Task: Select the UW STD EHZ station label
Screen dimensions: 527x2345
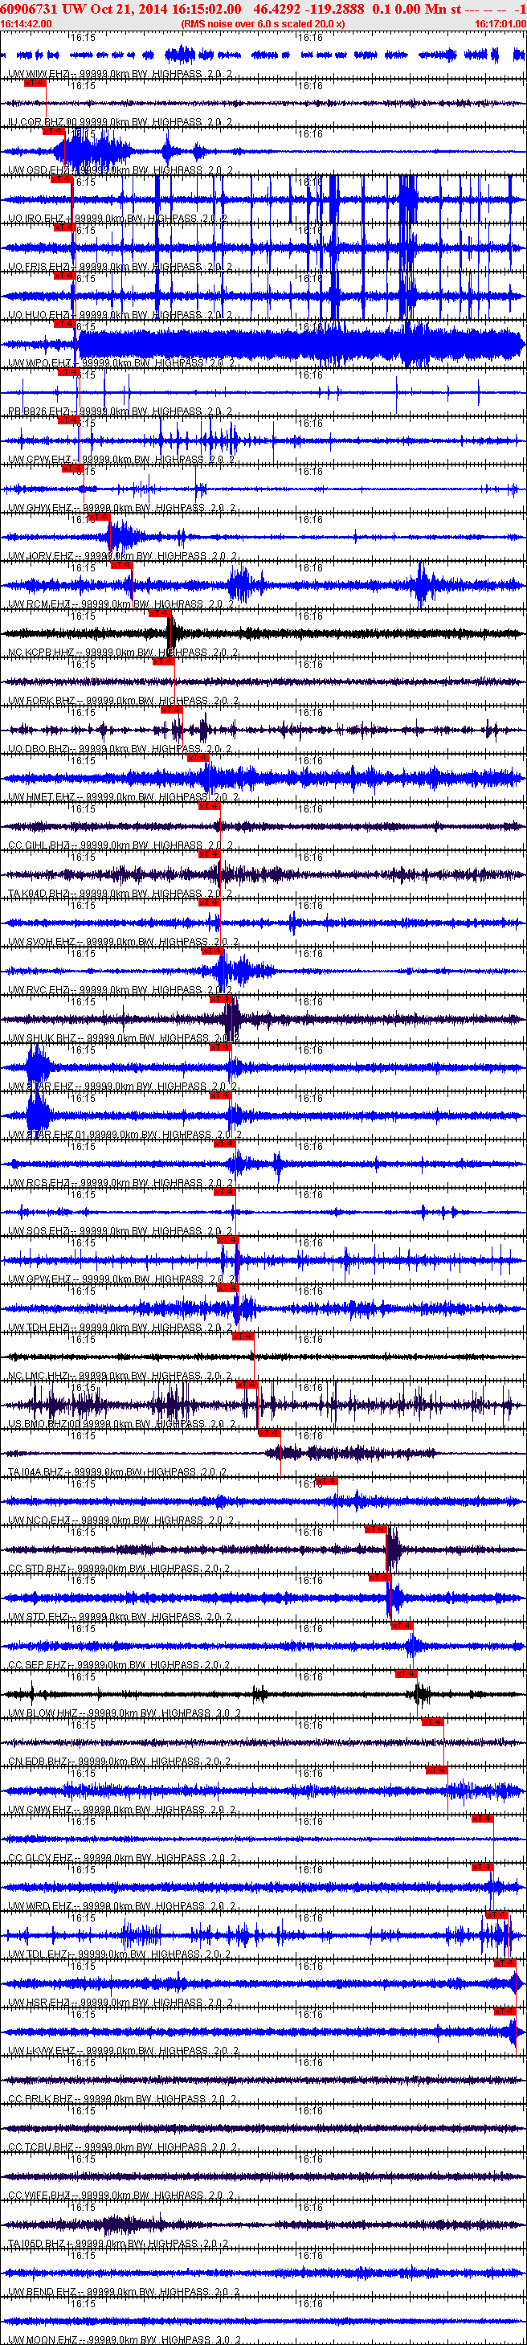Action: [119, 1618]
